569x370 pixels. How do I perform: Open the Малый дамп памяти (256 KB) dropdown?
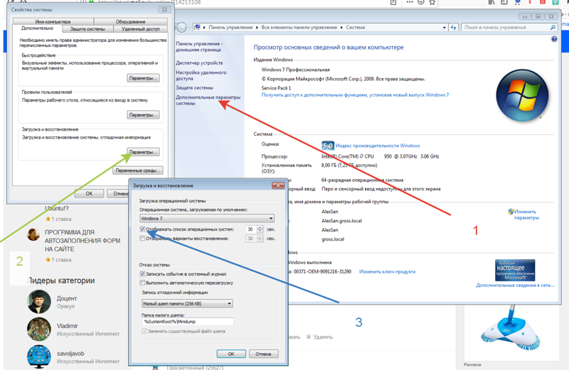tap(187, 303)
